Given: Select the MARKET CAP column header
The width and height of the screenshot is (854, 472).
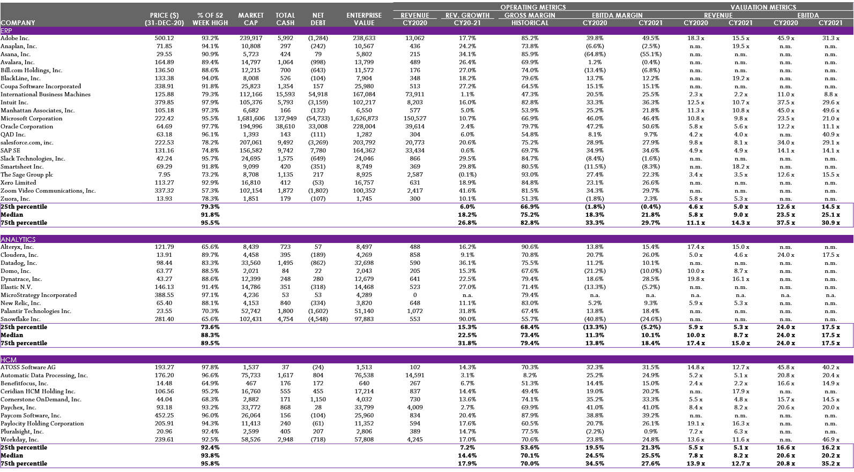Looking at the screenshot, I should click(x=251, y=19).
